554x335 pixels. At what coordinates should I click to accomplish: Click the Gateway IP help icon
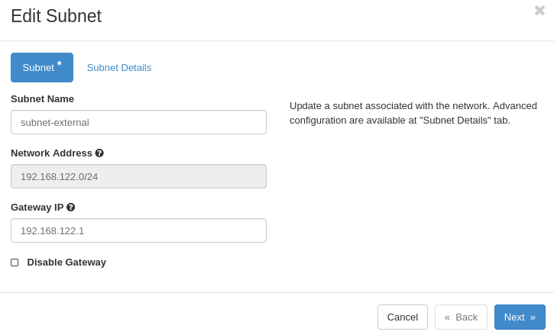click(x=70, y=208)
